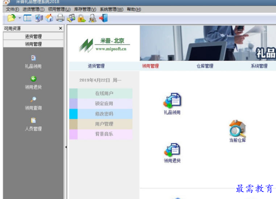Open the dropdown arrow beside the folder icon
The height and width of the screenshot is (199, 276).
pos(19,18)
